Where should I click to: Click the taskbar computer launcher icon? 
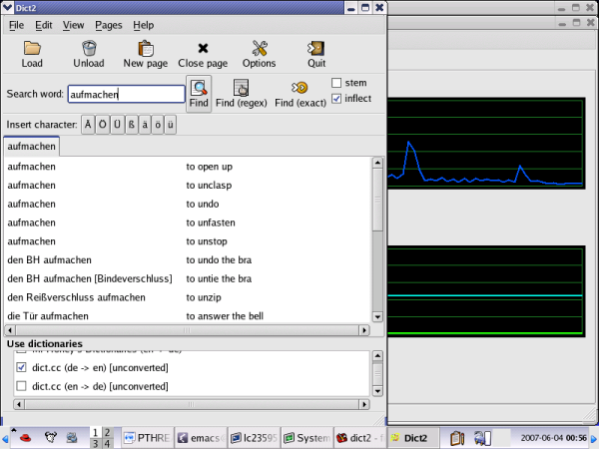click(72, 437)
